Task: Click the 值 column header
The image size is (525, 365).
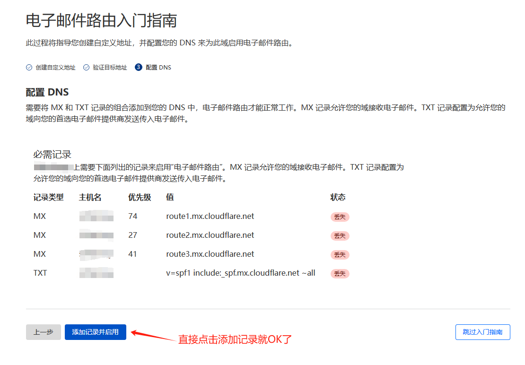Action: click(x=170, y=197)
